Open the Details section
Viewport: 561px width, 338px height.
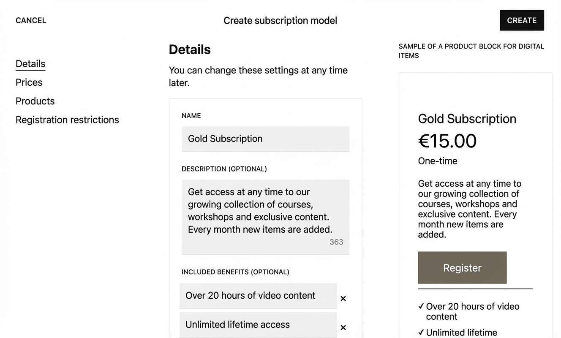(x=30, y=64)
